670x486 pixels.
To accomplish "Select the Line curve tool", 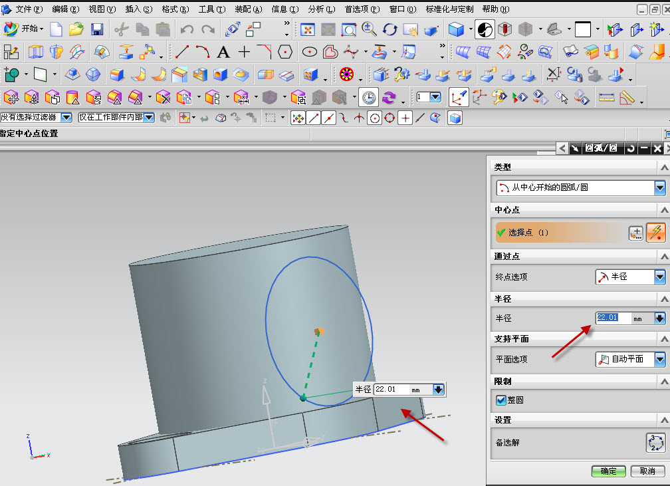I will (182, 52).
